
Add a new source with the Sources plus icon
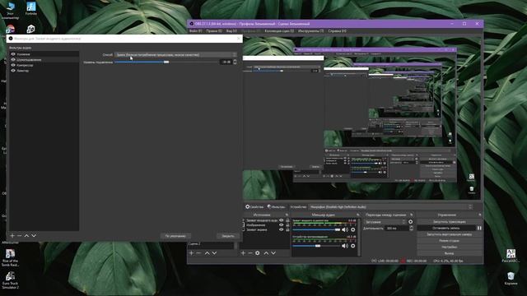(x=244, y=253)
